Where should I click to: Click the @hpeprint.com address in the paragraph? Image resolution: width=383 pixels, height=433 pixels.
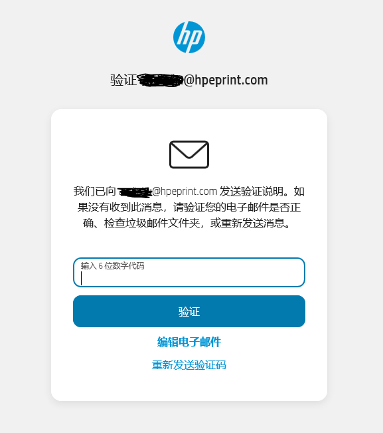[x=185, y=191]
